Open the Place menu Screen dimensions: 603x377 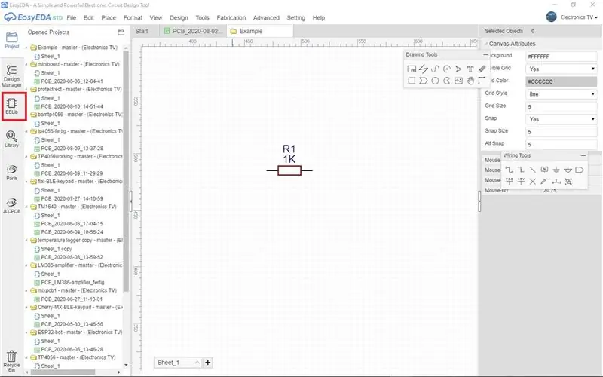coord(109,17)
